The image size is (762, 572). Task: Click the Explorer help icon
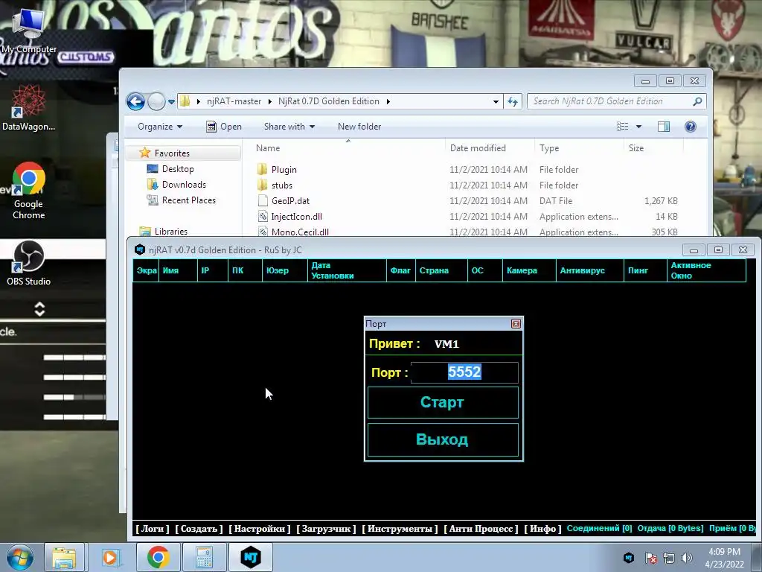[x=690, y=127]
